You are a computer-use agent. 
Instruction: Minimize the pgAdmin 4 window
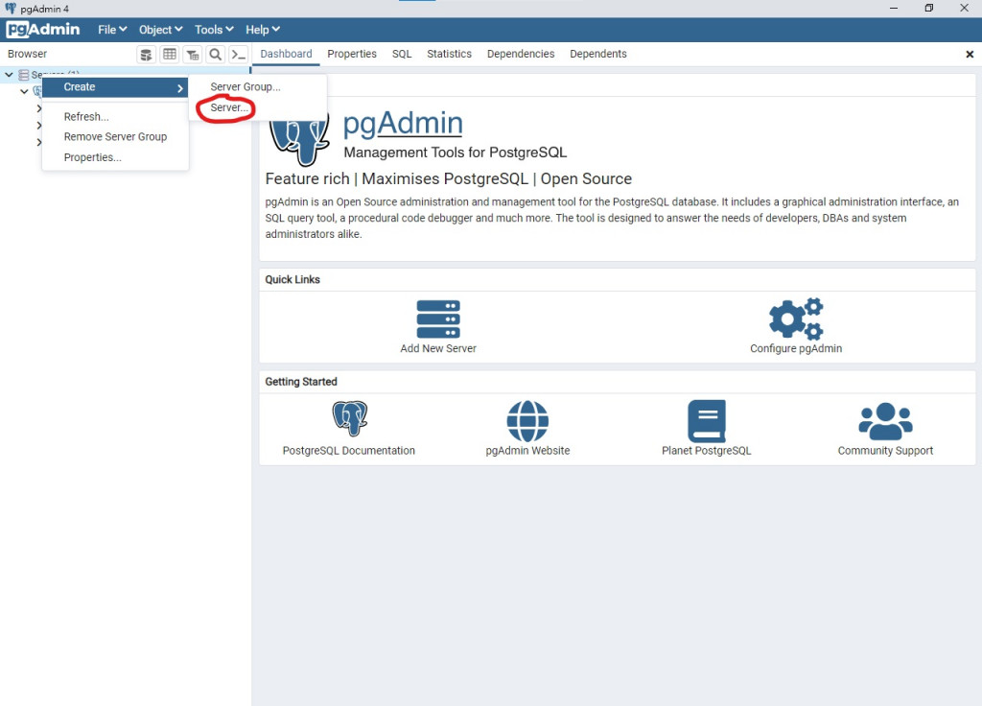click(x=894, y=8)
